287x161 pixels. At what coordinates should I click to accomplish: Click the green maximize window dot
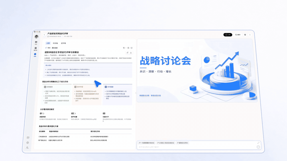click(39, 32)
